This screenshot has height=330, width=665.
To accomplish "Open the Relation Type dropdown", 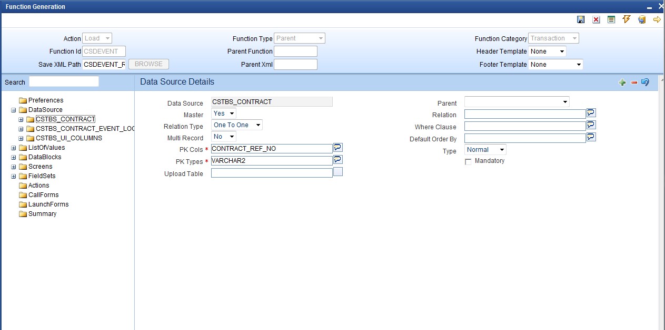I will click(x=237, y=125).
